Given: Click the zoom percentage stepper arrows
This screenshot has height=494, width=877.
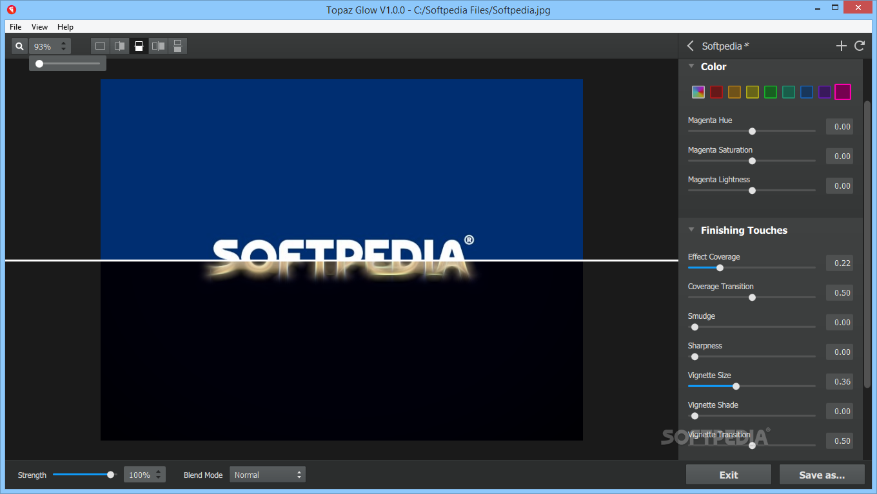Looking at the screenshot, I should pos(63,46).
